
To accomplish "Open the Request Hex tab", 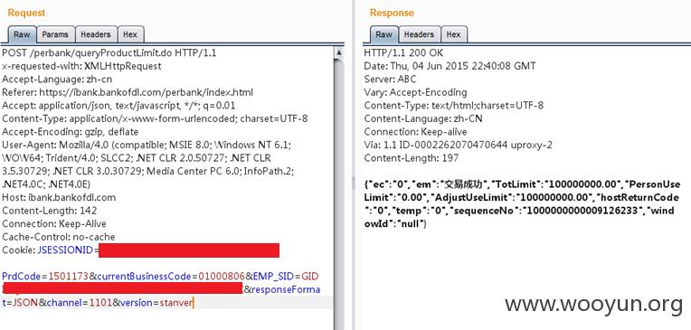I will click(130, 34).
